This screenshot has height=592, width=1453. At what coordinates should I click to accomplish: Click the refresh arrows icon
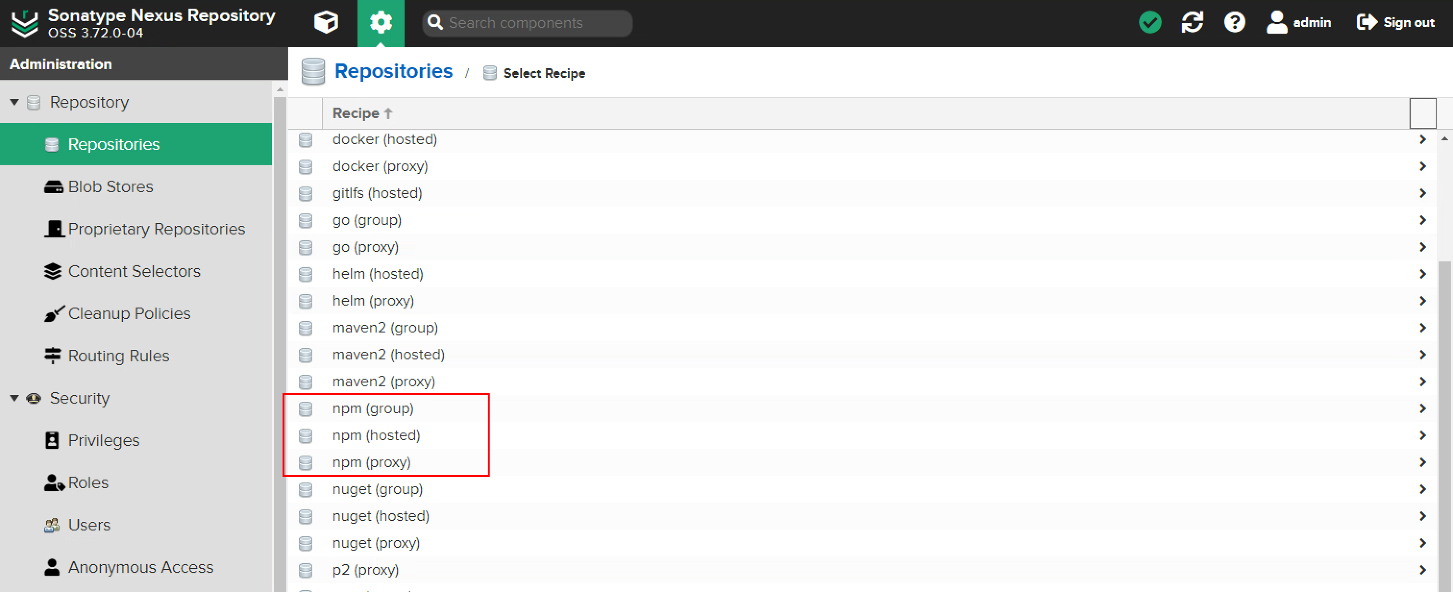1192,23
